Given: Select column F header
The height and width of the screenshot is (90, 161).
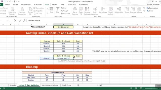Looking at the screenshot, I should coord(63,24).
